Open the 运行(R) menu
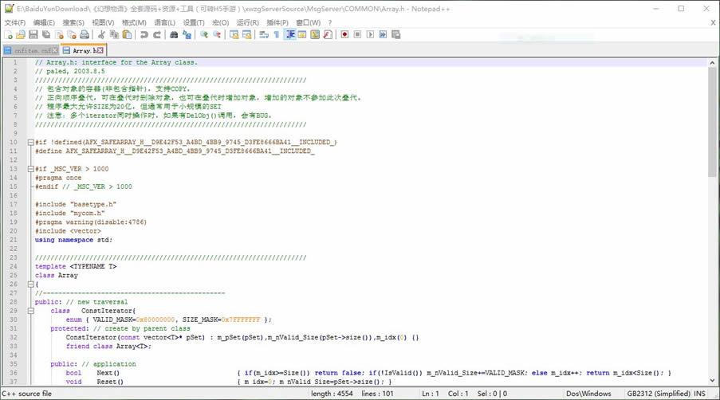This screenshot has height=400, width=720. (248, 22)
